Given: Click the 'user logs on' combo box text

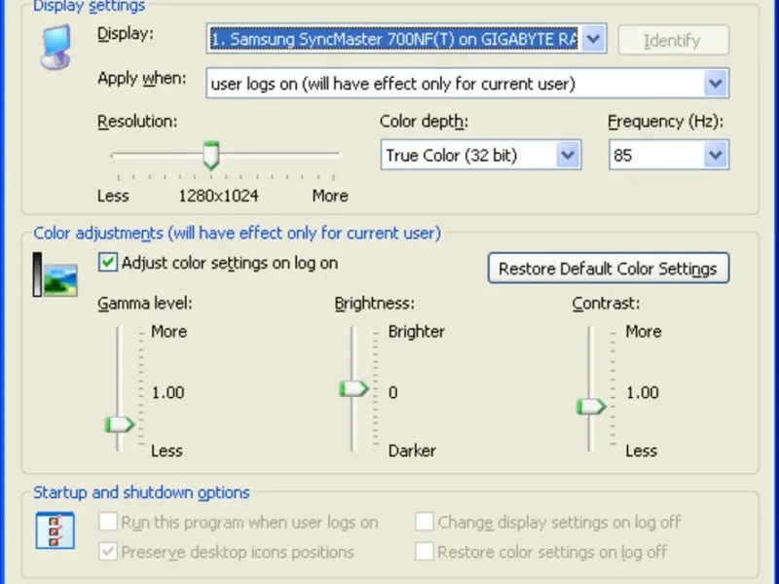Looking at the screenshot, I should pyautogui.click(x=392, y=84).
